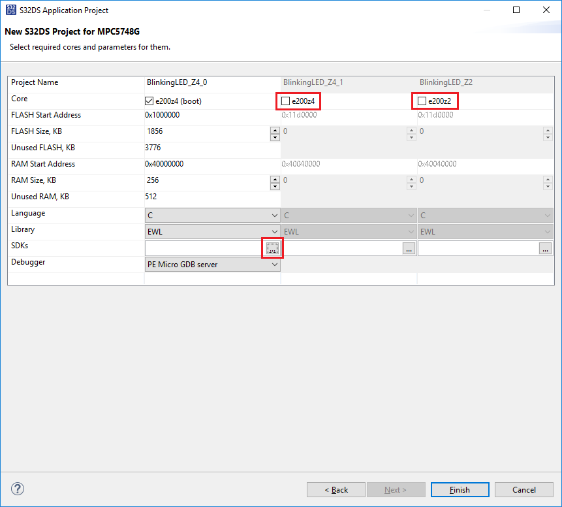Click the Finish button
Image resolution: width=562 pixels, height=507 pixels.
pyautogui.click(x=460, y=490)
